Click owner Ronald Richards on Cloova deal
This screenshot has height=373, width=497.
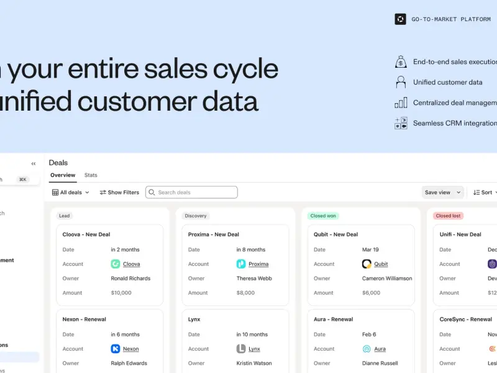click(x=130, y=279)
